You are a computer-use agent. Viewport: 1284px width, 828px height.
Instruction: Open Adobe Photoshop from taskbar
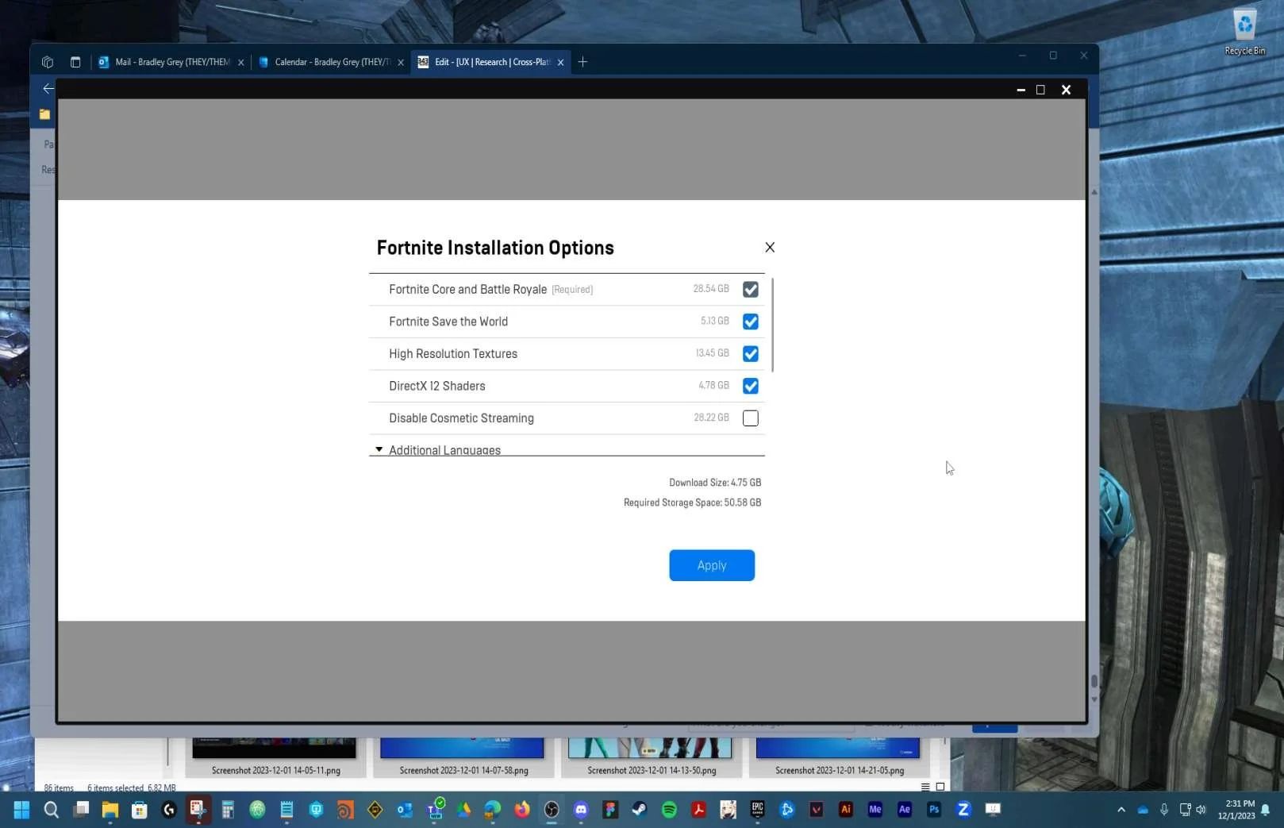point(934,810)
